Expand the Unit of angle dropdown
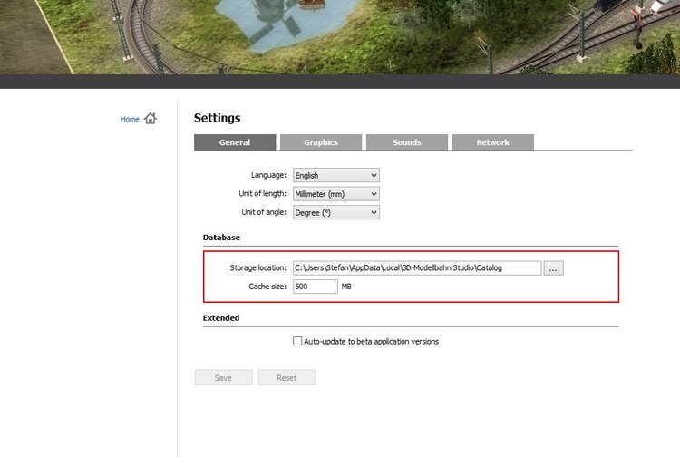 click(336, 212)
